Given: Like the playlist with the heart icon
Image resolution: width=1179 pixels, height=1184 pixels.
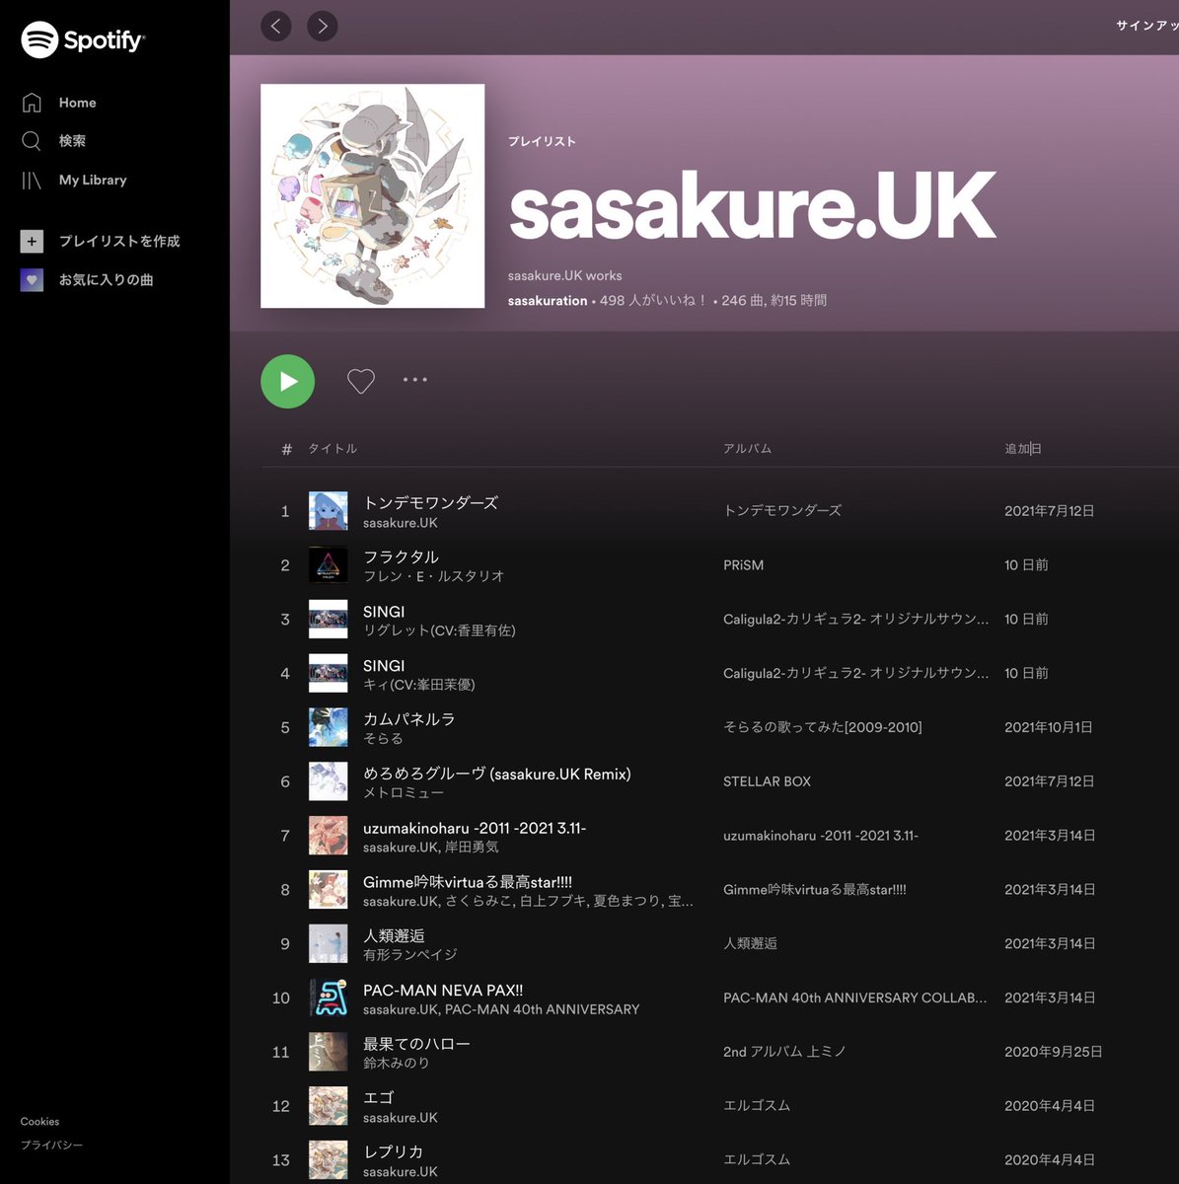Looking at the screenshot, I should [x=361, y=381].
